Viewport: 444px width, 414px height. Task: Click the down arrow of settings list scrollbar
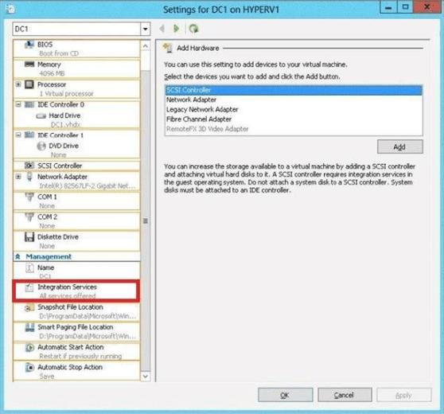coord(146,376)
